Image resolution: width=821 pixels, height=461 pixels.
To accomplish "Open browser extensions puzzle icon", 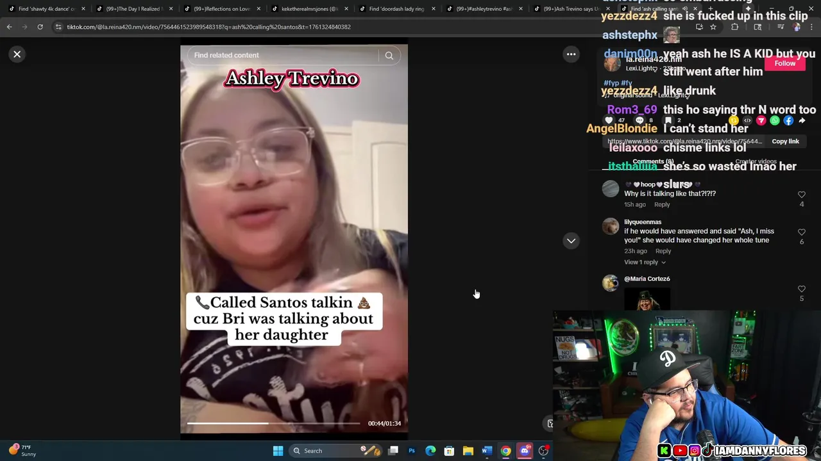I will tap(735, 27).
